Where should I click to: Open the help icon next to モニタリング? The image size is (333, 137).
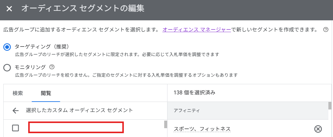(x=51, y=67)
